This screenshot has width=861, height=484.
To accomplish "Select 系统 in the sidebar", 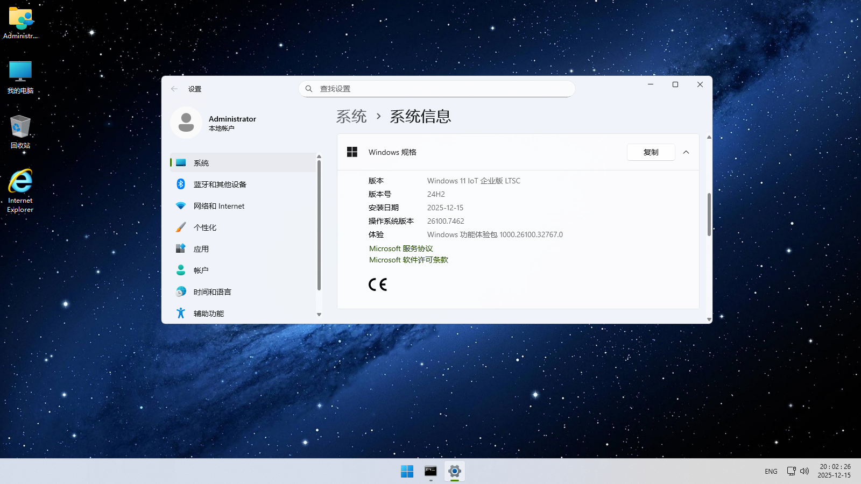I will [243, 163].
